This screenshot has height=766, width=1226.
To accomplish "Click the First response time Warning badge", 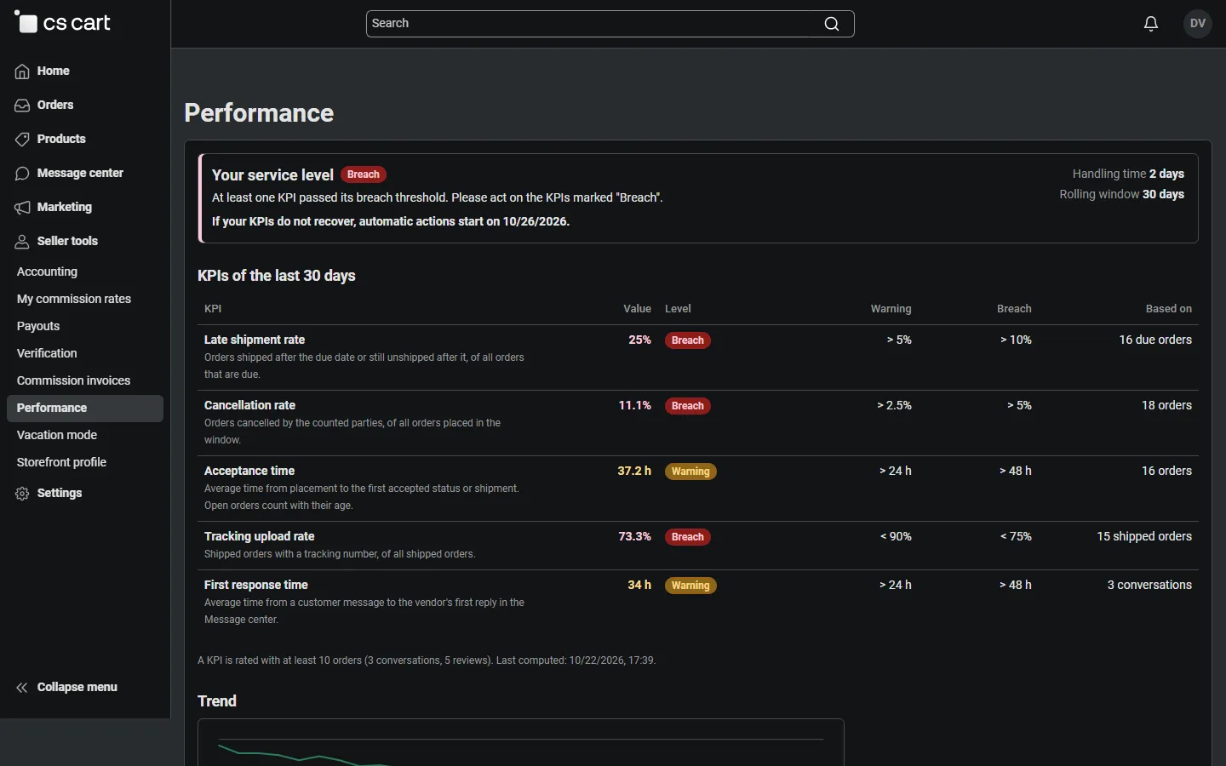I will pyautogui.click(x=690, y=586).
